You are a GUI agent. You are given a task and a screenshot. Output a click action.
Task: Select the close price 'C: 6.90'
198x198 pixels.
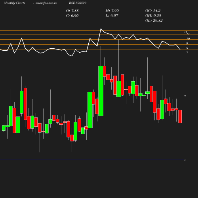(x=72, y=15)
